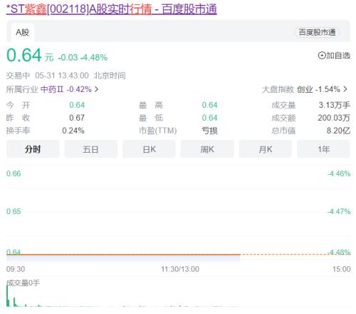Switch to the 分时 chart tab
The image size is (356, 314).
pyautogui.click(x=33, y=149)
